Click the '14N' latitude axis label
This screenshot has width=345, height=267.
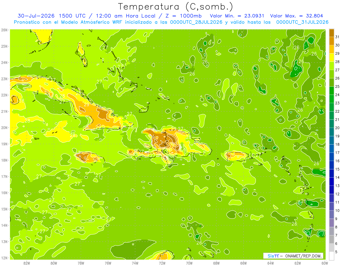pos(5,225)
